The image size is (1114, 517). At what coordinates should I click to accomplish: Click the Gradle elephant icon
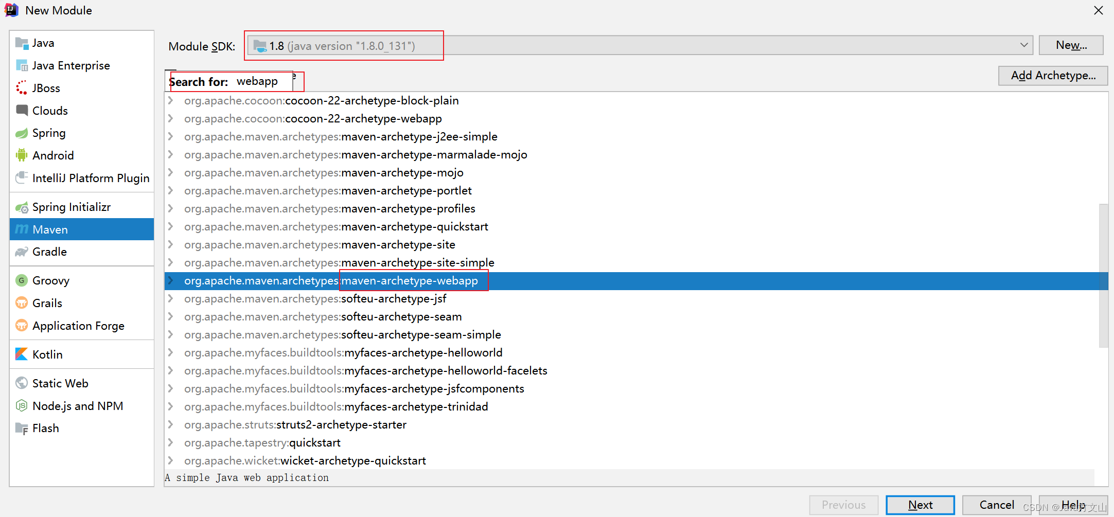point(22,252)
